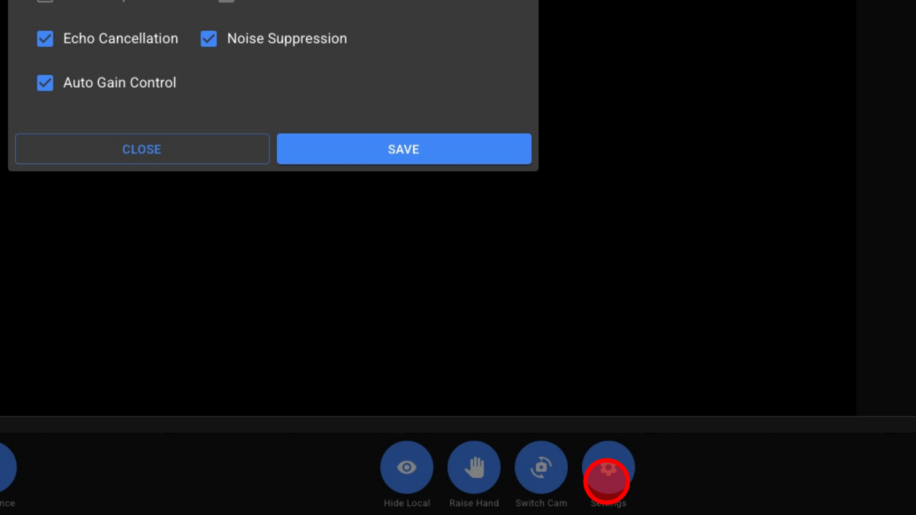Click the Hide Local eye icon
This screenshot has height=515, width=916.
(406, 467)
